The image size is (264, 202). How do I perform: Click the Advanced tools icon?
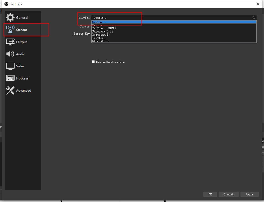[x=10, y=90]
